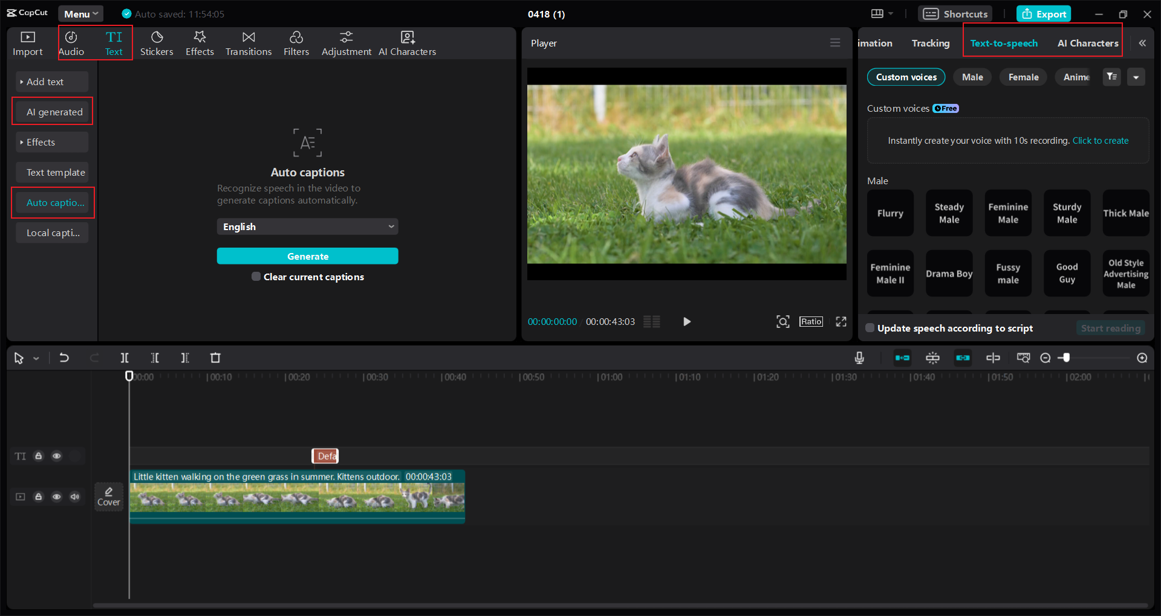This screenshot has width=1161, height=616.
Task: Expand the Effects section in text sidebar
Action: point(52,142)
